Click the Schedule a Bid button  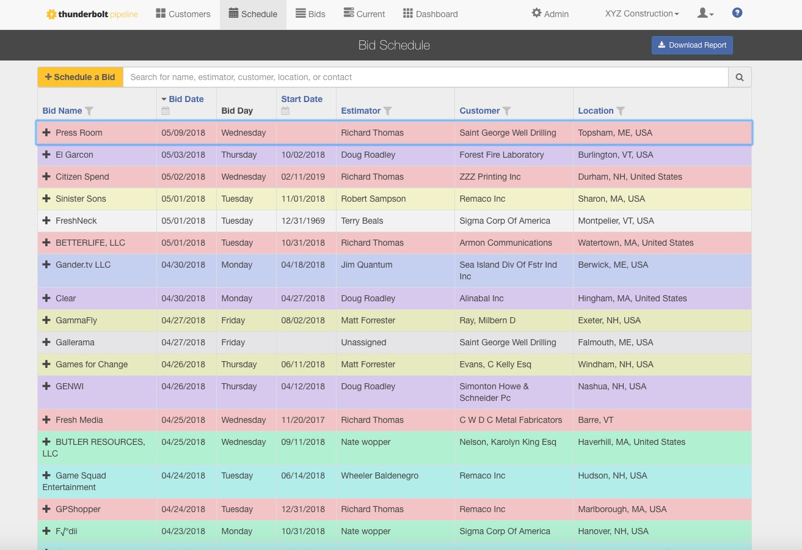click(x=80, y=78)
